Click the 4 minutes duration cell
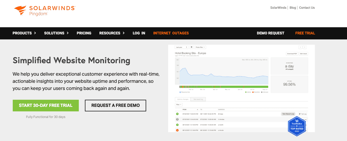Screen dimensions: 347x141 (x=222, y=119)
